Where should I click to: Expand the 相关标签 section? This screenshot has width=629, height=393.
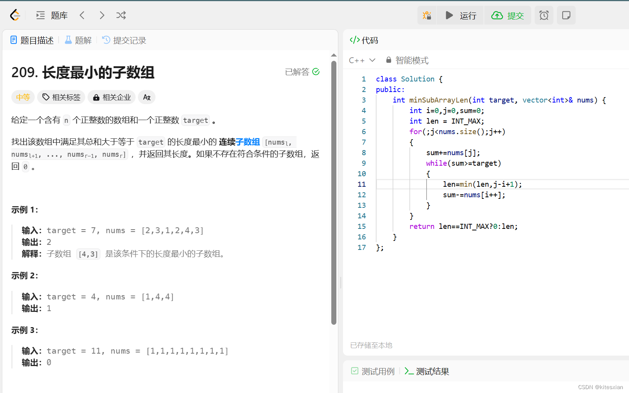[x=61, y=97]
